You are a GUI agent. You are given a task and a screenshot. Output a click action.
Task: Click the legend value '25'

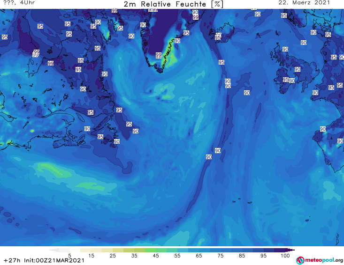pyautogui.click(x=113, y=256)
